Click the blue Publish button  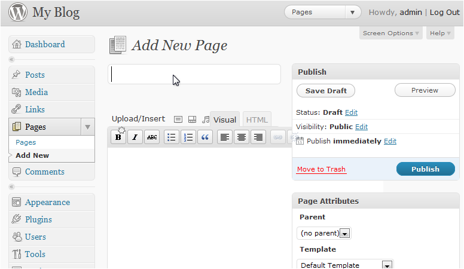[x=426, y=169]
